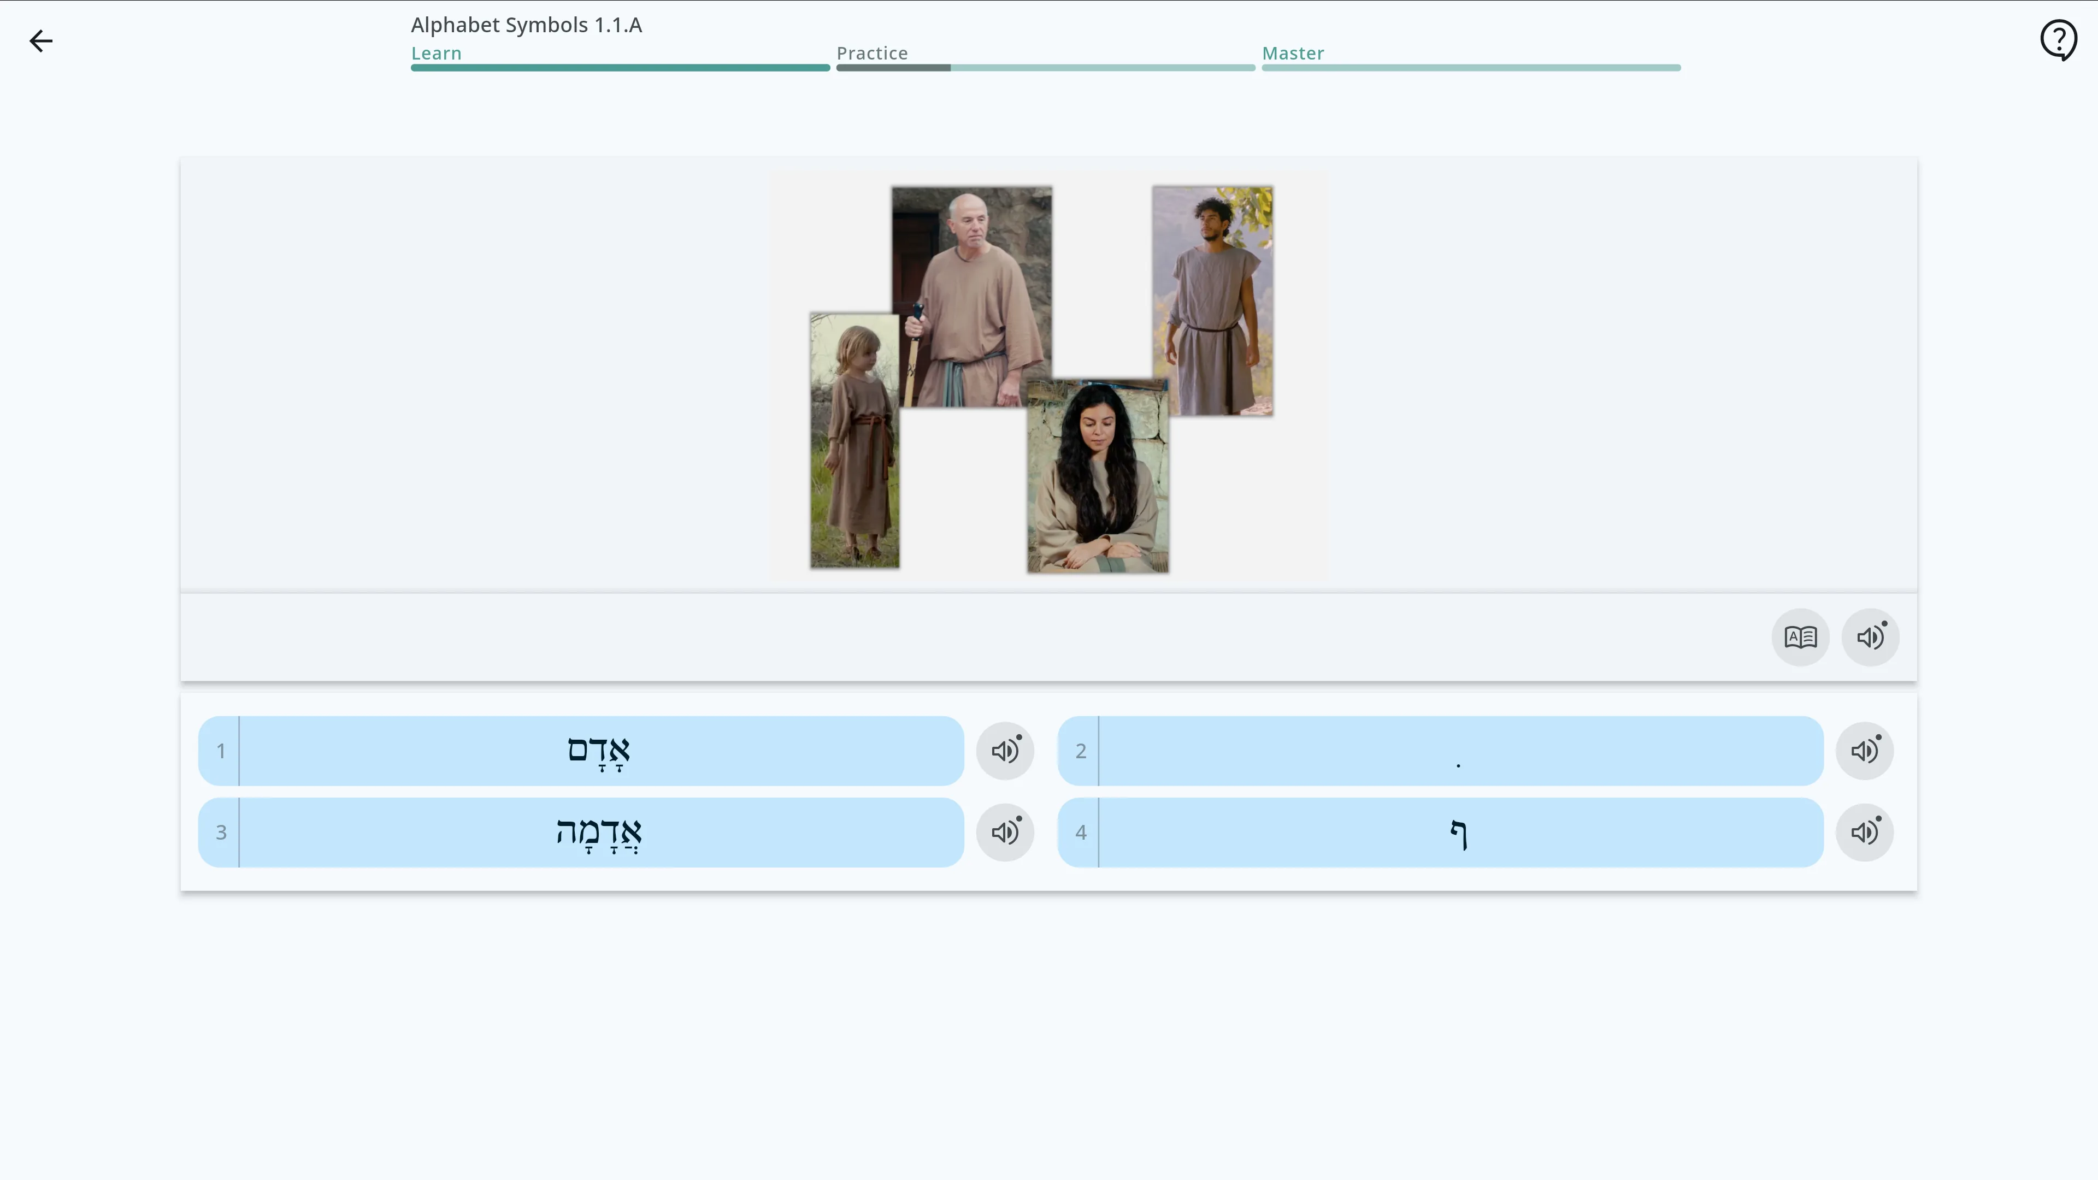2098x1180 pixels.
Task: Switch to the Practice stage tab
Action: click(871, 53)
